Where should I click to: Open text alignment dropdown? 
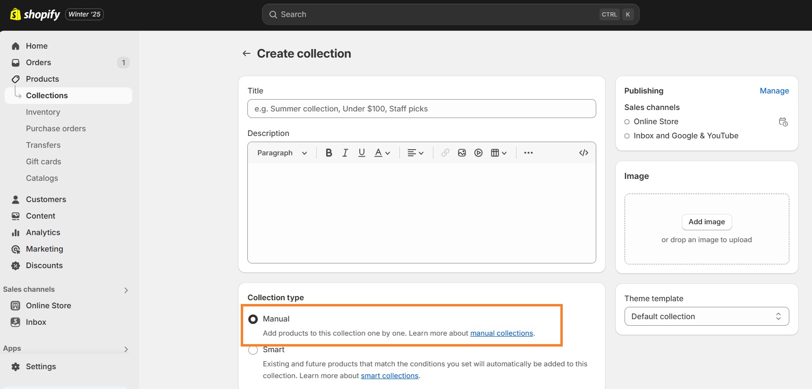(415, 153)
